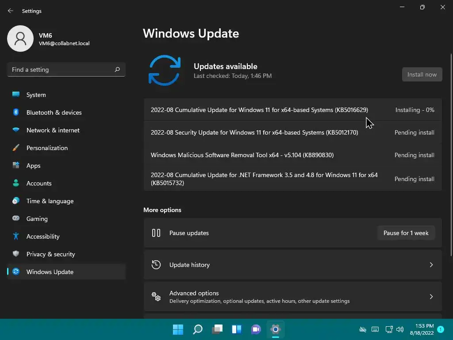Open the Apps settings category
Screen dimensions: 453x340
pos(66,166)
